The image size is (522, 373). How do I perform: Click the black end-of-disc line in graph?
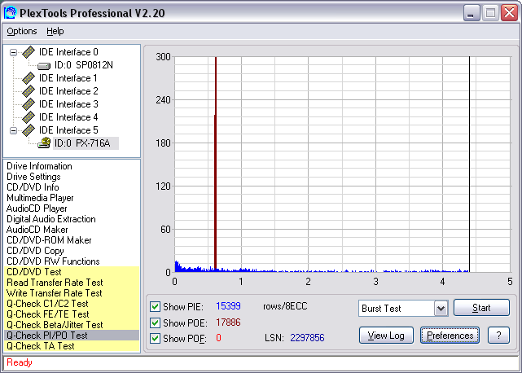(469, 165)
